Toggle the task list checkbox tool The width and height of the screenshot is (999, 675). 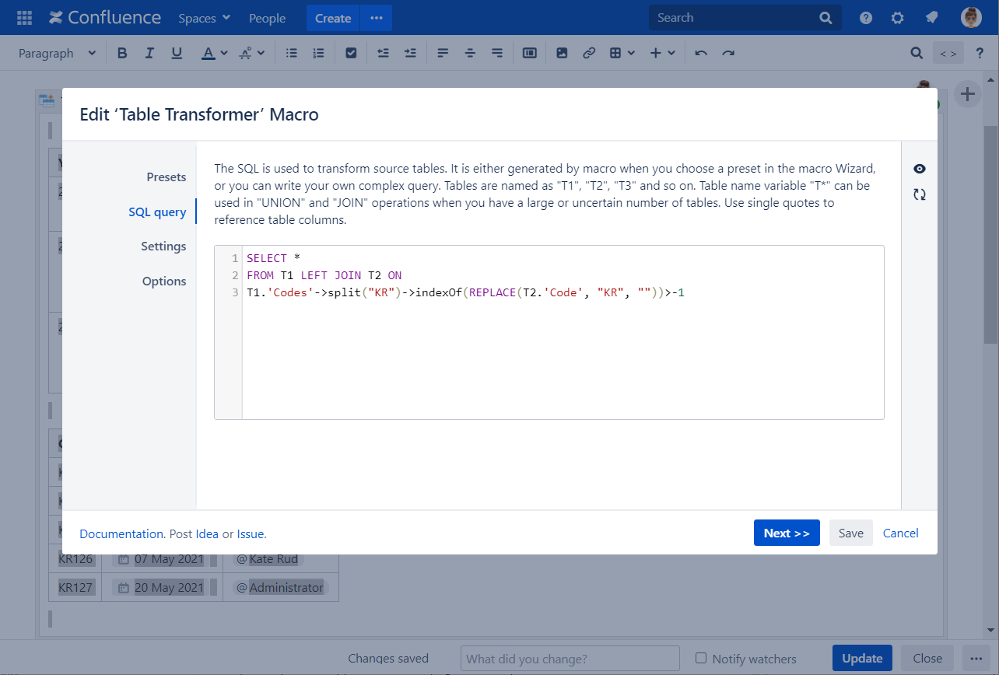[351, 53]
